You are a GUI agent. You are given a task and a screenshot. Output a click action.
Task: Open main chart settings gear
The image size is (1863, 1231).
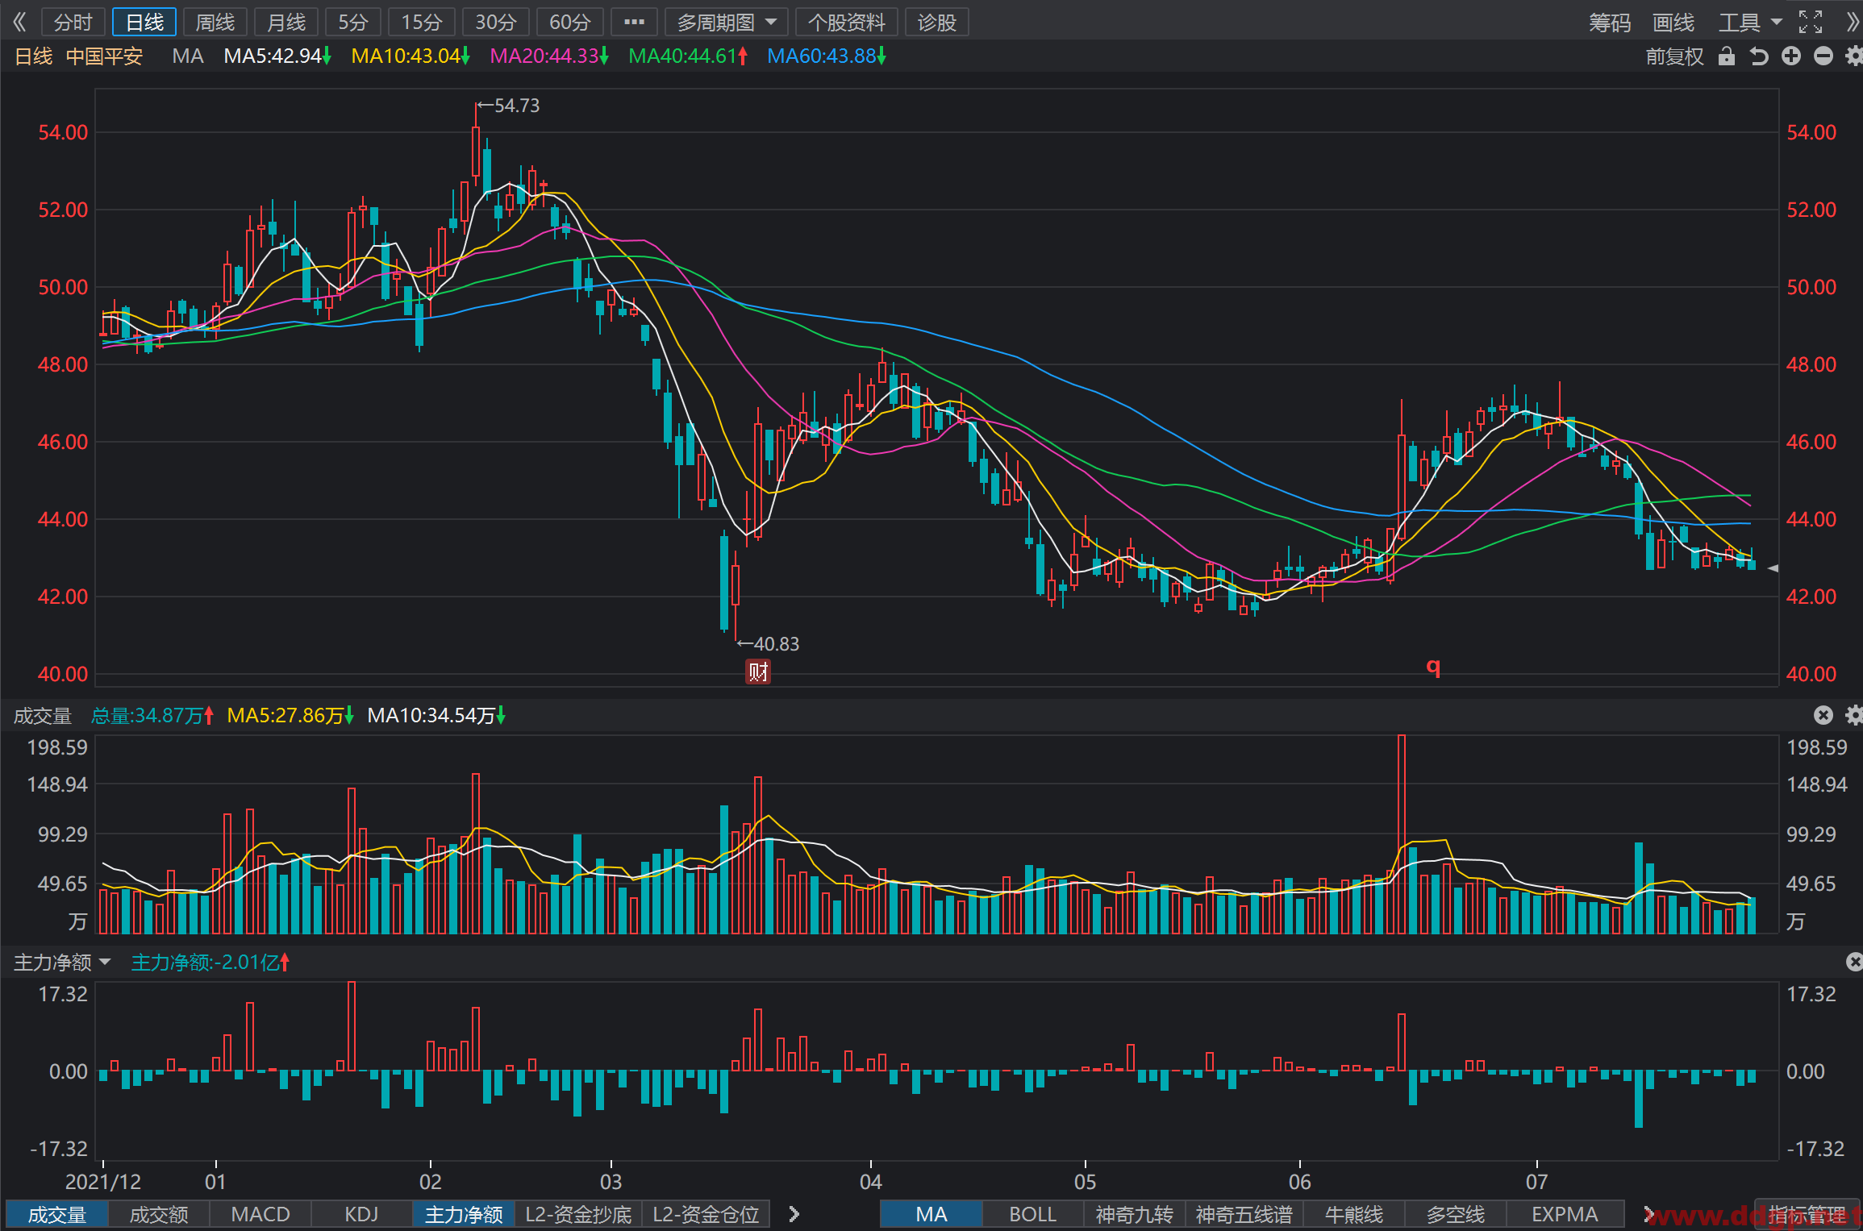pyautogui.click(x=1853, y=56)
